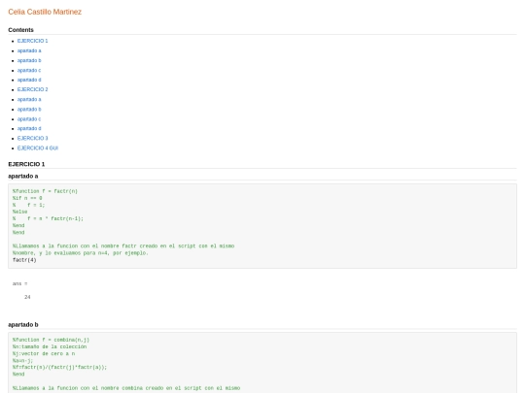
Task: Click the apartado b section heading
Action: [x=23, y=324]
